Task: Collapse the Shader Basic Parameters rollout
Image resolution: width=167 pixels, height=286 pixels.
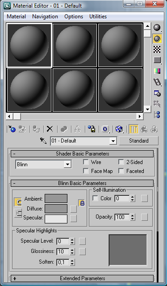Action: pyautogui.click(x=82, y=154)
